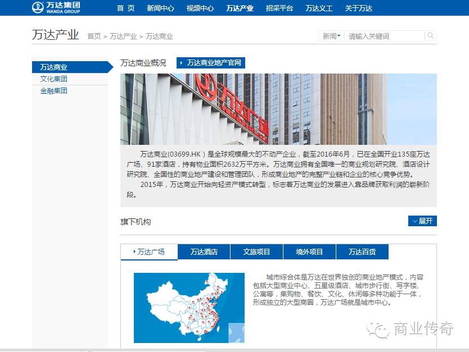
Task: Expand the 旗下机构 section with 展开
Action: 422,221
